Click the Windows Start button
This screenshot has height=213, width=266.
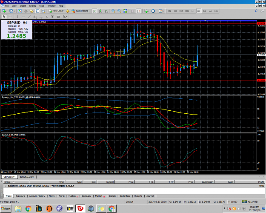point(6,209)
